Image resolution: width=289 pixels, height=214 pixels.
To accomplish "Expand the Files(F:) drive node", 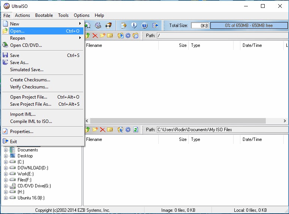I will (x=6, y=180).
